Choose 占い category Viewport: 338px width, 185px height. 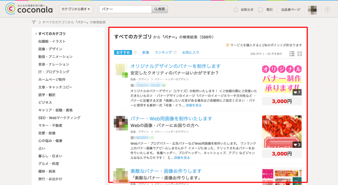point(42,148)
